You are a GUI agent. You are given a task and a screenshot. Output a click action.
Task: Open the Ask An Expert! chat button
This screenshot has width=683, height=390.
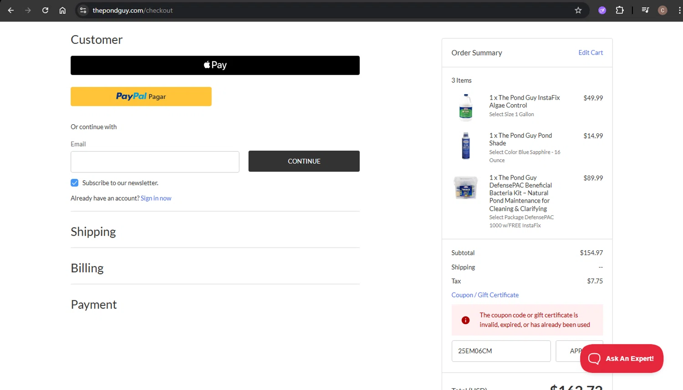622,359
